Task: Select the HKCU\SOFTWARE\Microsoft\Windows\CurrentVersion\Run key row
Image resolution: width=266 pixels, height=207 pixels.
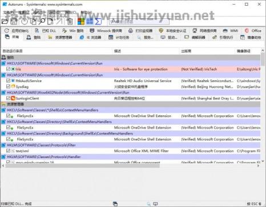Action: pos(131,63)
